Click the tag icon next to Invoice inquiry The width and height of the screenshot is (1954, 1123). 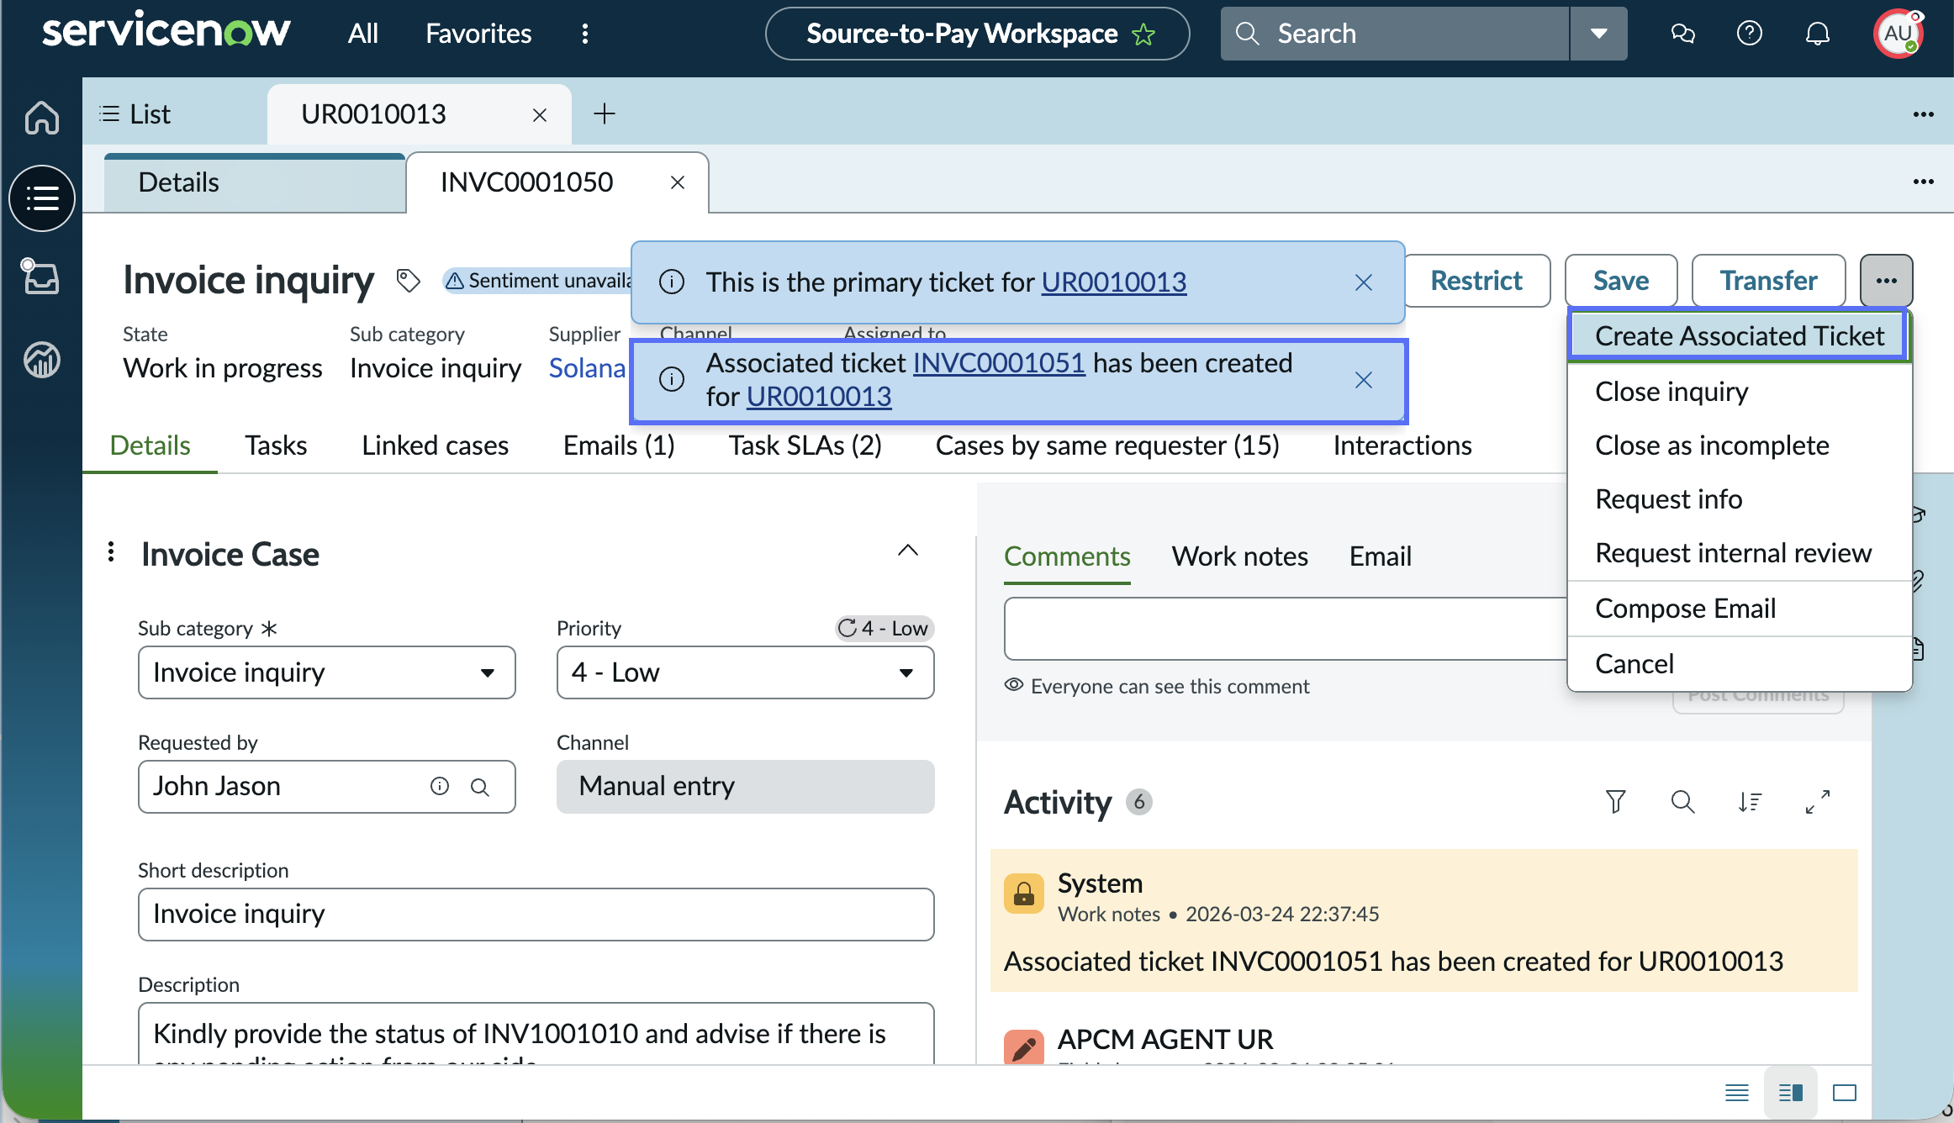408,281
